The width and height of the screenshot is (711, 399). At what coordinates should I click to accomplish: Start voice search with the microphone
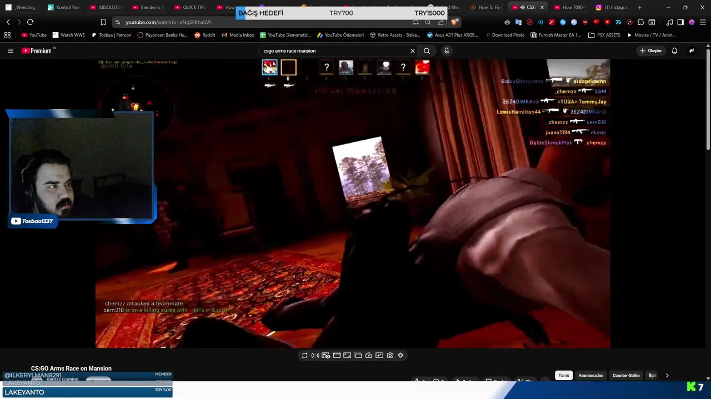click(x=446, y=50)
